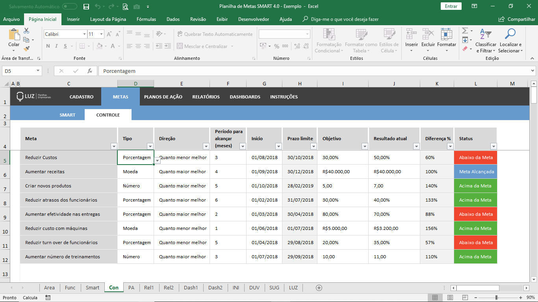Viewport: 538px width, 302px height.
Task: Switch to the Dash1 sheet tab
Action: click(x=191, y=288)
